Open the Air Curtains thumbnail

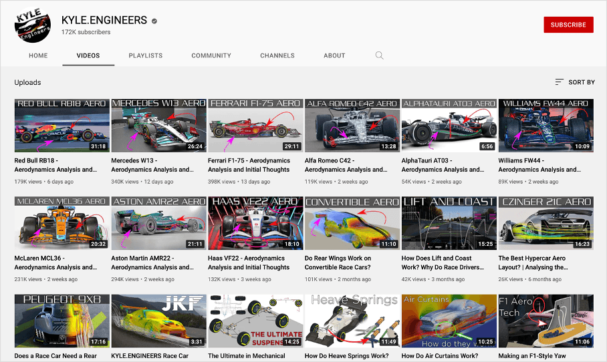tap(449, 321)
